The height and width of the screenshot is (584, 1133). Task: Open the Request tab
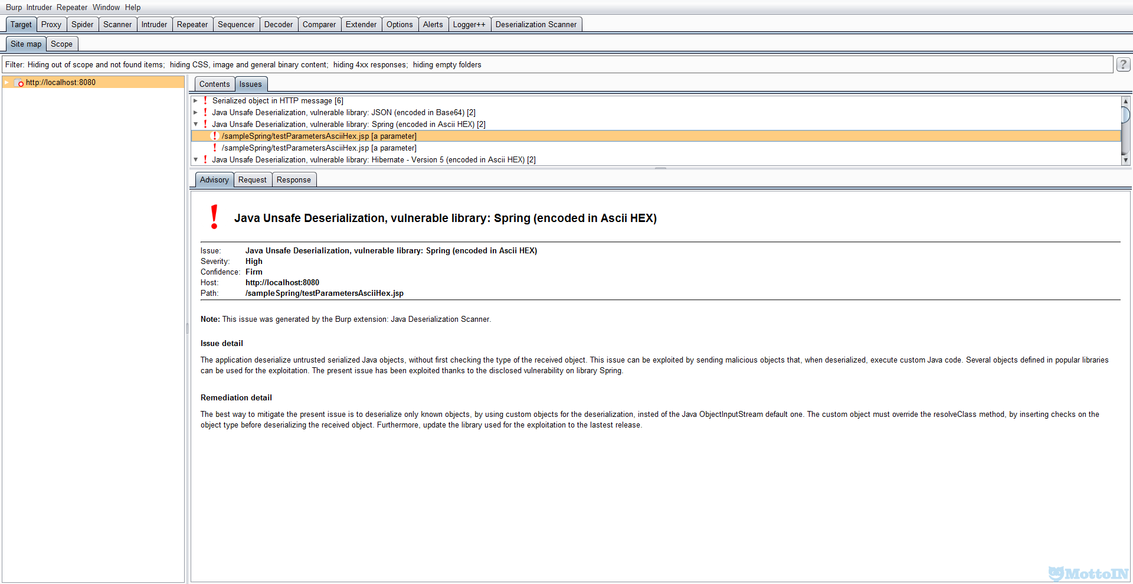pyautogui.click(x=252, y=180)
